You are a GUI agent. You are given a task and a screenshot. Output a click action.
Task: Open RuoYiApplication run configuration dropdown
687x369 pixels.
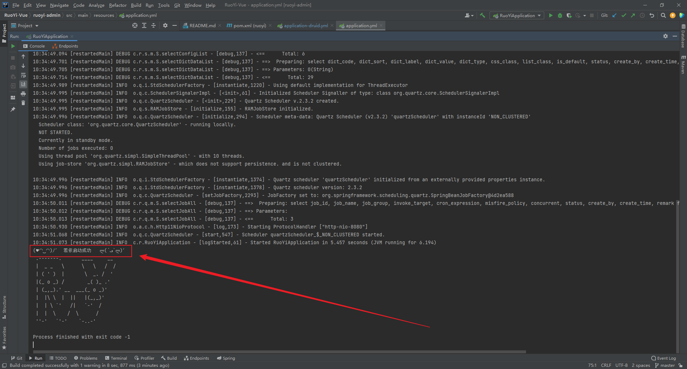pos(517,15)
